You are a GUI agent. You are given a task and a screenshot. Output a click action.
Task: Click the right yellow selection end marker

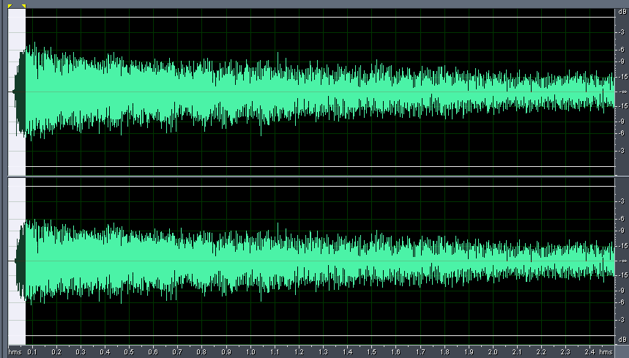coord(23,7)
